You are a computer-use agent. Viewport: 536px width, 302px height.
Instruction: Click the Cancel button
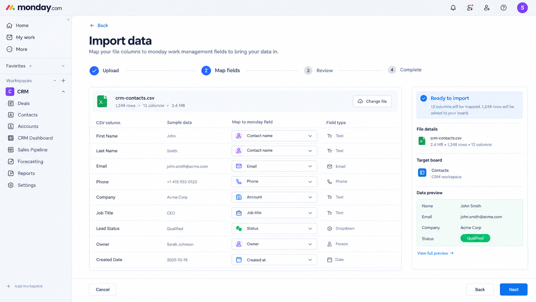[103, 289]
